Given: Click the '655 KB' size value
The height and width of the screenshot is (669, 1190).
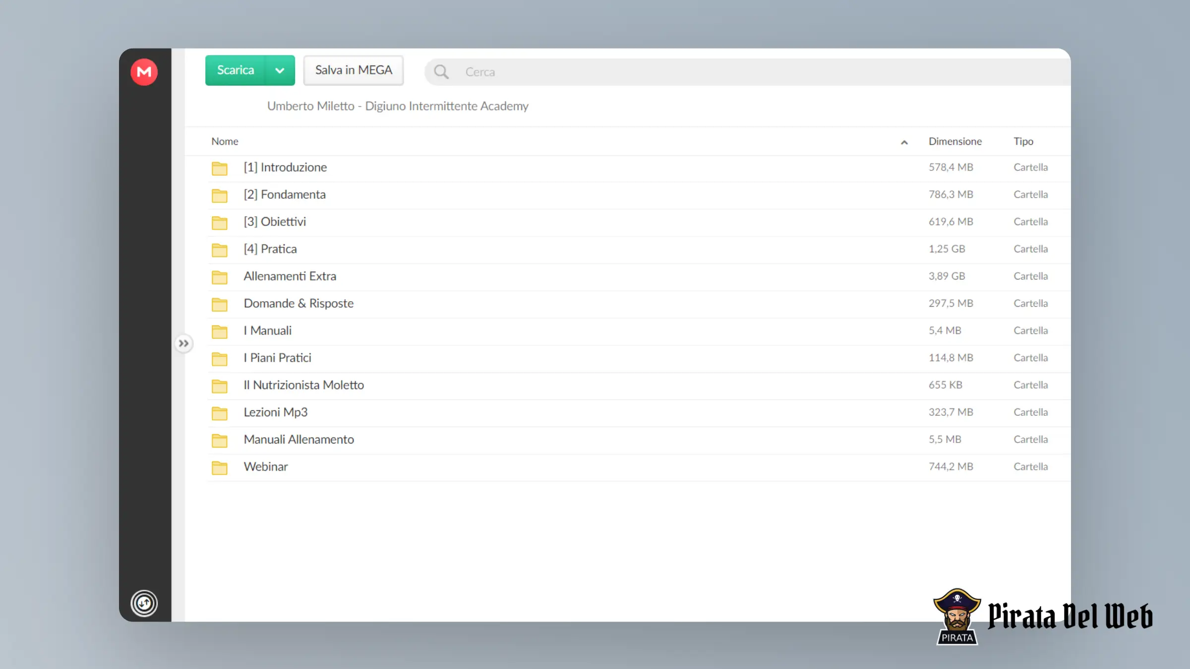Looking at the screenshot, I should pyautogui.click(x=946, y=385).
